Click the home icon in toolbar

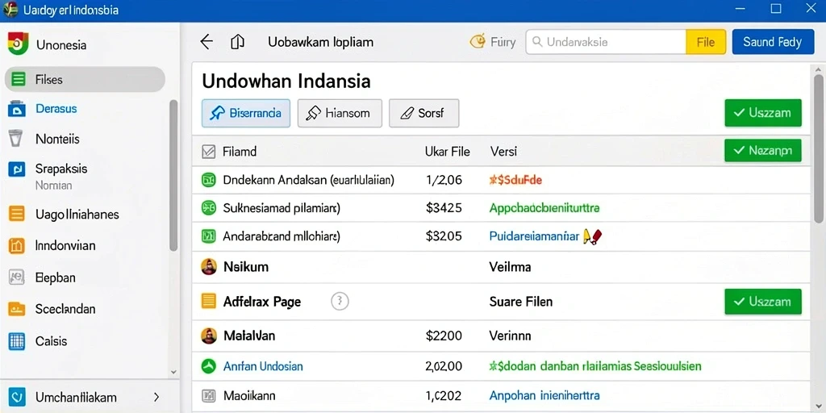click(x=238, y=42)
